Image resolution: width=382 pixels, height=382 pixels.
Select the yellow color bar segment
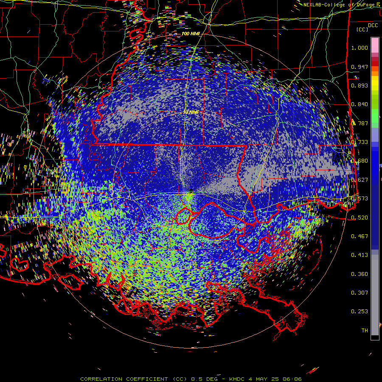(375, 83)
